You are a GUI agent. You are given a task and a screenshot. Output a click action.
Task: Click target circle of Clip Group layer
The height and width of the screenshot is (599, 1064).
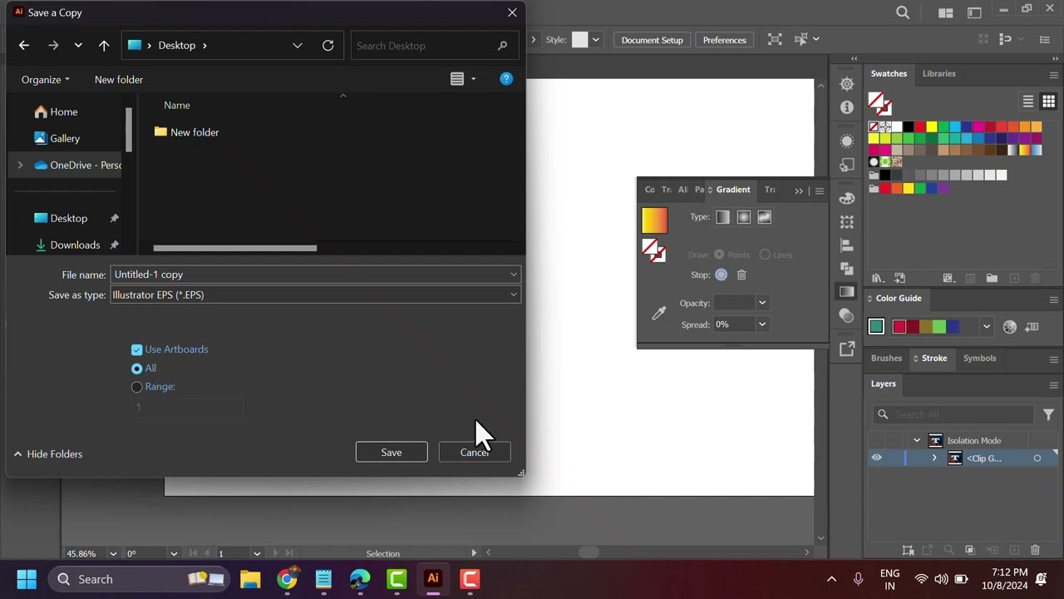1037,458
